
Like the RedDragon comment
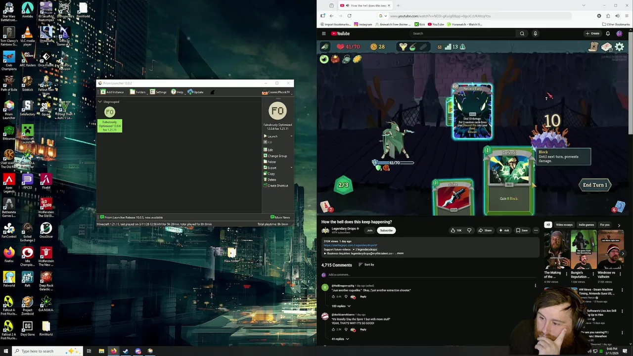click(333, 297)
